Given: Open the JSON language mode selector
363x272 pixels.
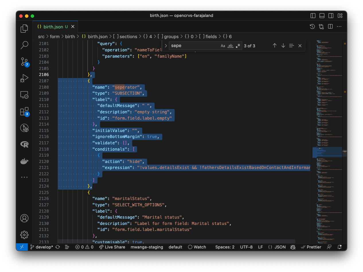Looking at the screenshot, I should [277, 247].
